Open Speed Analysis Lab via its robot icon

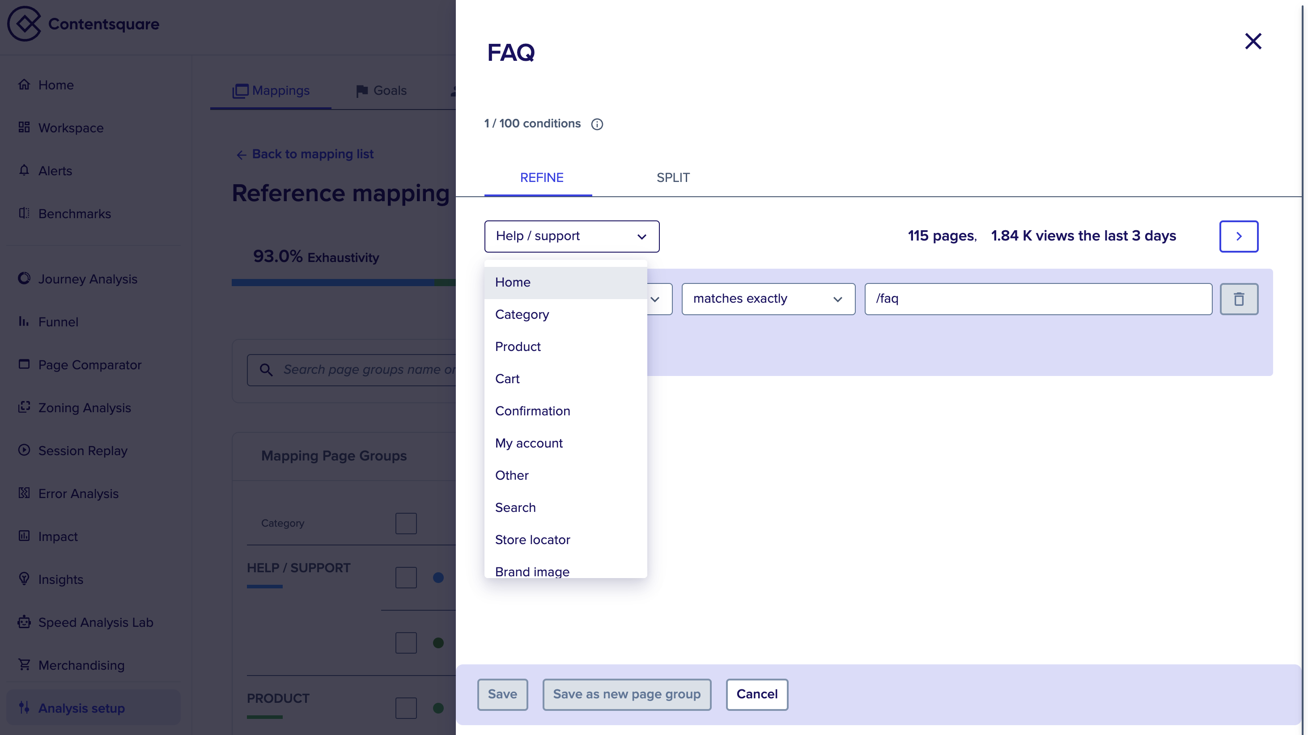tap(24, 622)
